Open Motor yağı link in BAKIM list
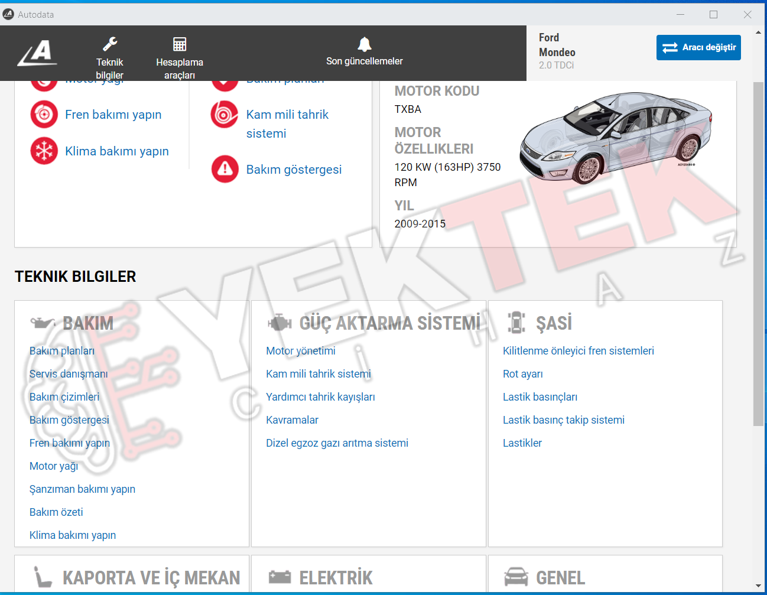This screenshot has width=767, height=595. [x=54, y=466]
